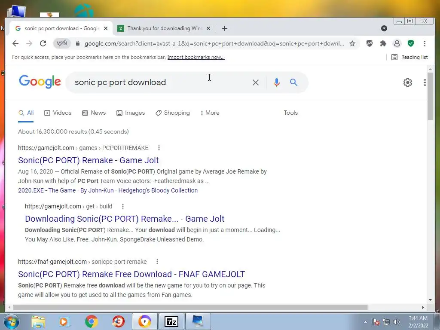The image size is (440, 330).
Task: Go to Google home via logo
Action: click(x=40, y=82)
